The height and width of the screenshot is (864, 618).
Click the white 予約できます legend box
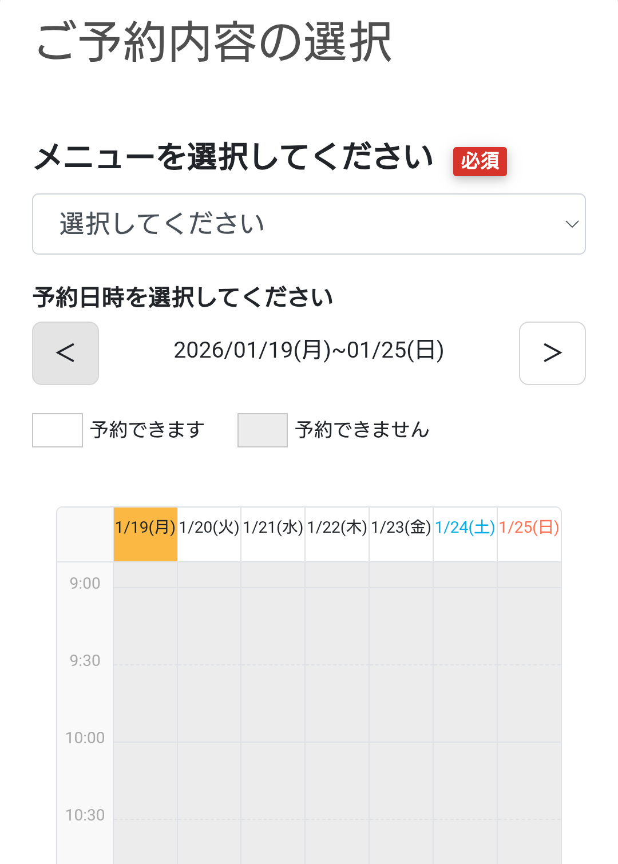pyautogui.click(x=57, y=430)
